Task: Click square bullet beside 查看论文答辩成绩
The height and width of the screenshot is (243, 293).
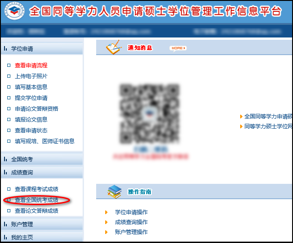Action: click(x=9, y=210)
